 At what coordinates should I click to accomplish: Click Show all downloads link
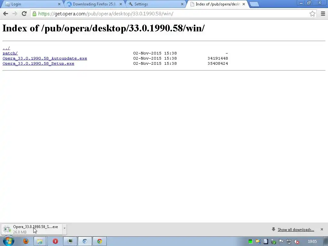pos(296,230)
